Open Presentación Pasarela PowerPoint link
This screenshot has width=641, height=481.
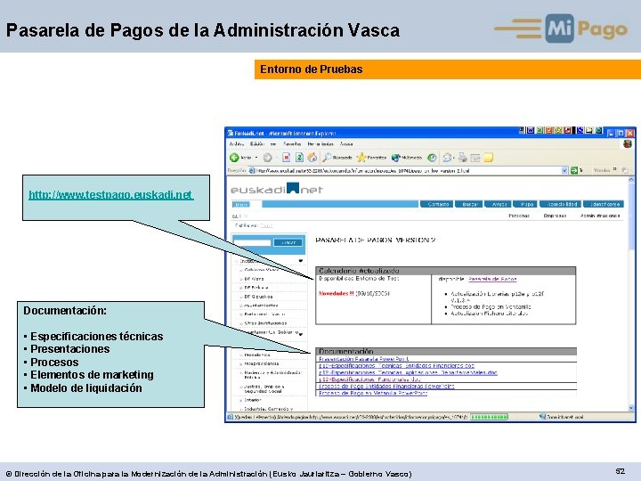coord(364,359)
